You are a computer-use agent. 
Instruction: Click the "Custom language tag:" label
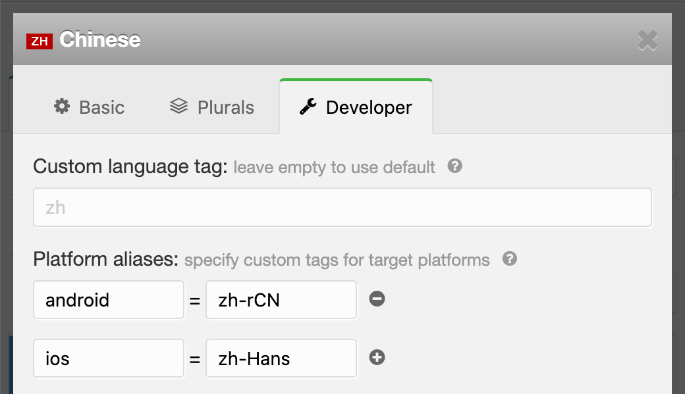pos(130,166)
